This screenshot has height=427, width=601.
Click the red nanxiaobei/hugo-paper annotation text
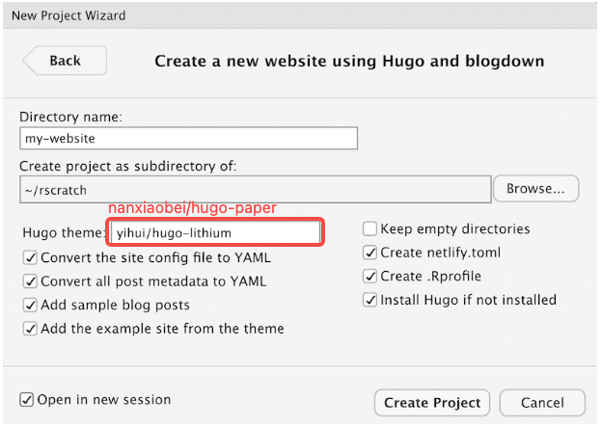[x=192, y=208]
